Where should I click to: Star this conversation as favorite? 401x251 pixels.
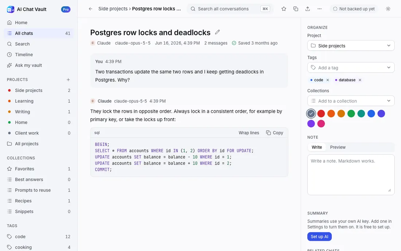[284, 9]
